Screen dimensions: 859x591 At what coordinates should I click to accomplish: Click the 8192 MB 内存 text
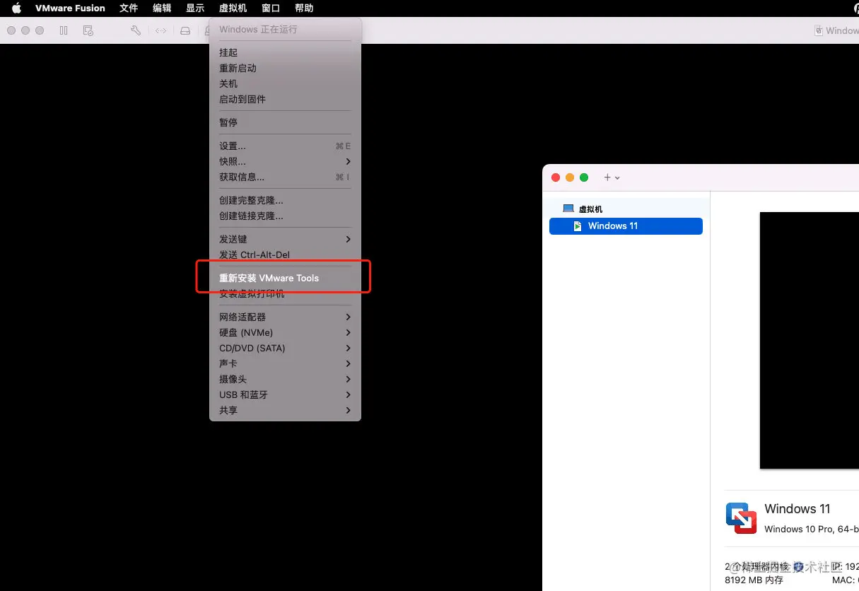[x=754, y=580]
